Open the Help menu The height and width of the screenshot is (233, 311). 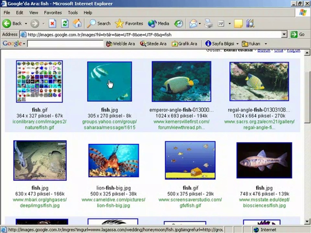tap(88, 13)
